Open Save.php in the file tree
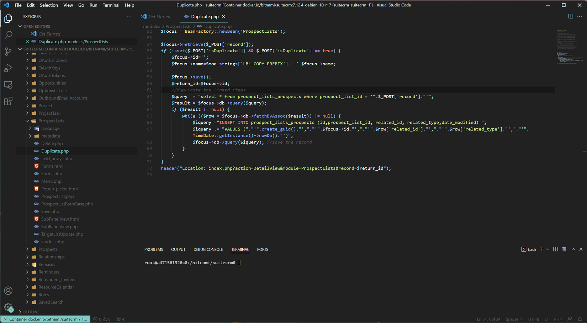The width and height of the screenshot is (587, 323). (50, 211)
